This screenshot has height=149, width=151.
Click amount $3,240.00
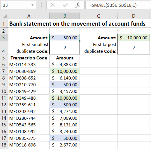pyautogui.click(x=65, y=131)
